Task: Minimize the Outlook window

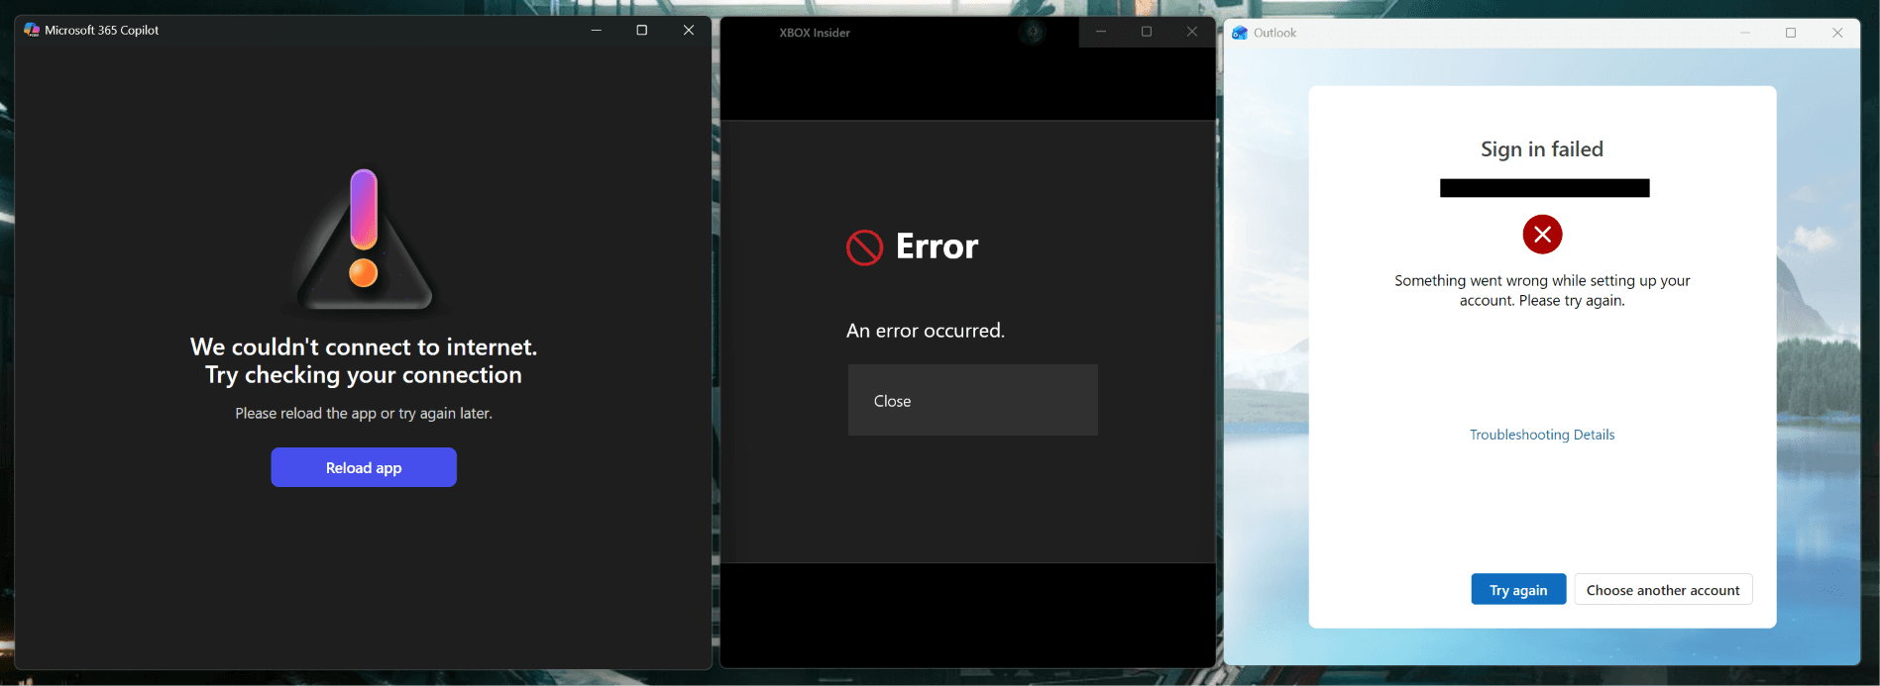Action: [x=1745, y=33]
